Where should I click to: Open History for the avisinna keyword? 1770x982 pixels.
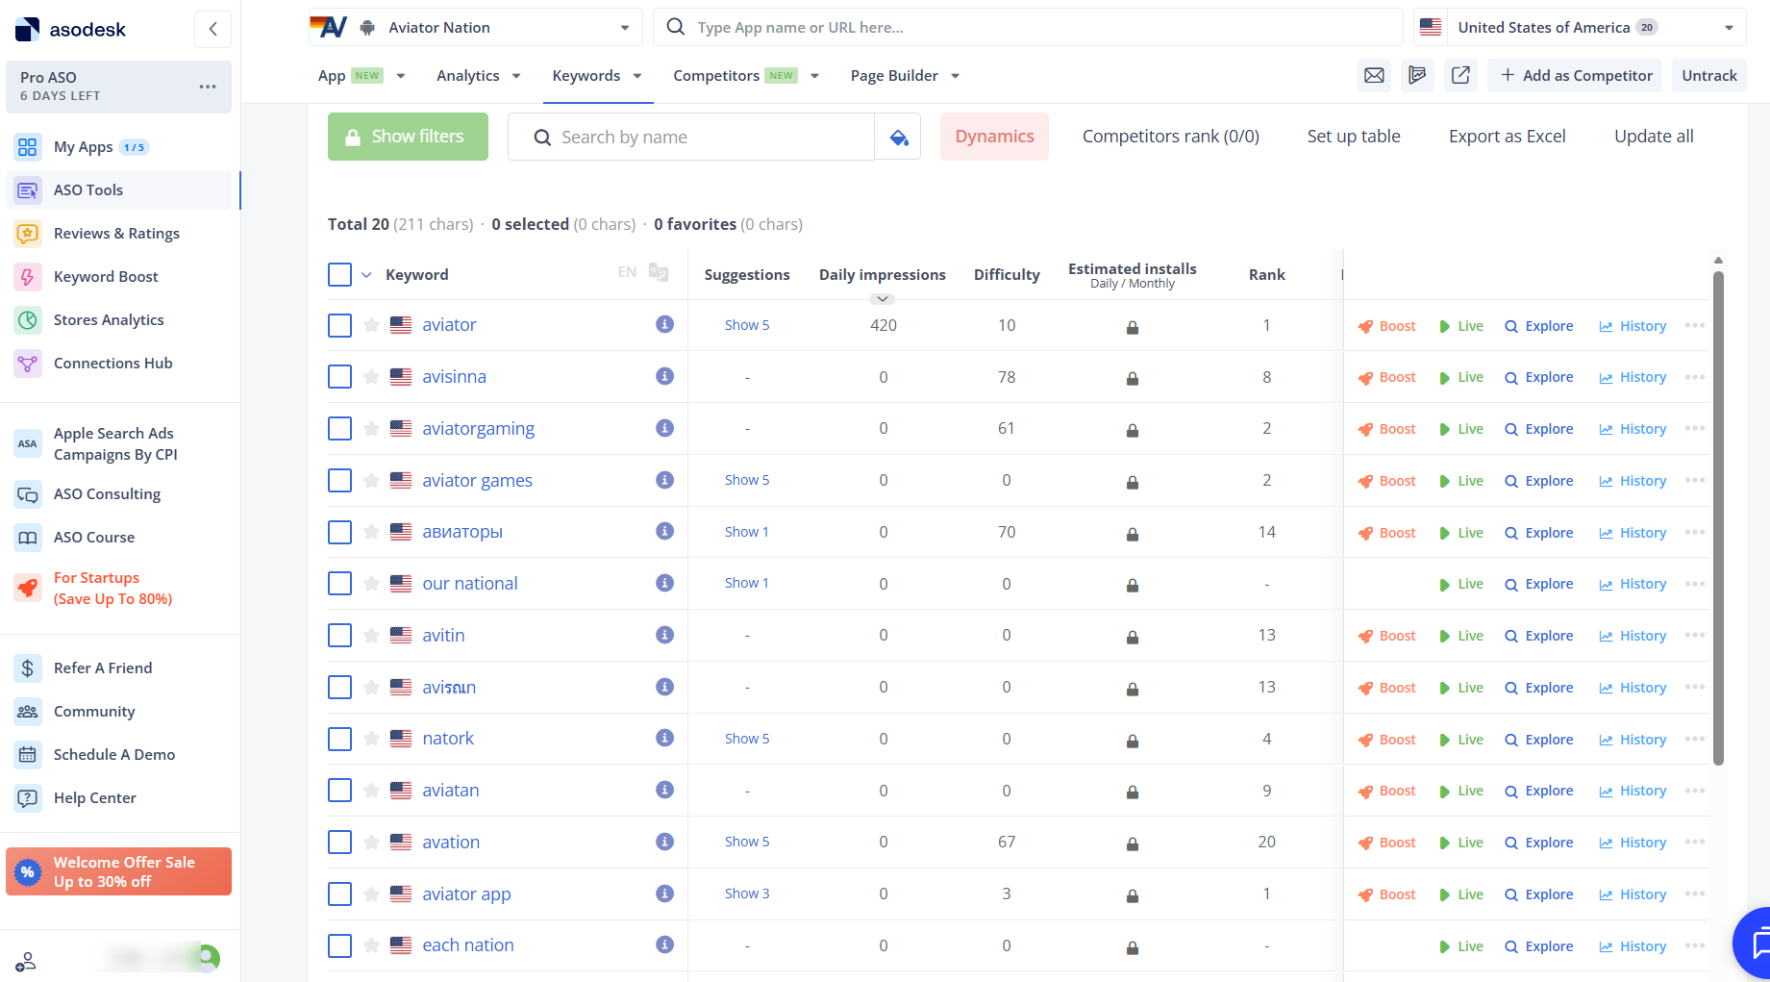[1633, 378]
